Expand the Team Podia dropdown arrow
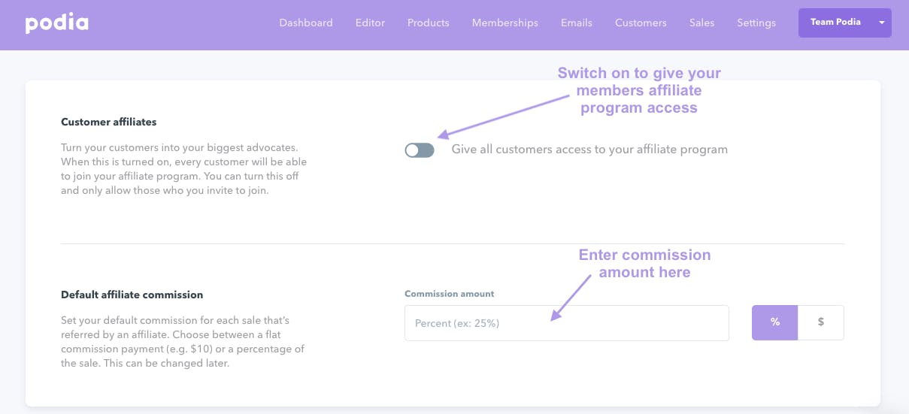 [881, 23]
